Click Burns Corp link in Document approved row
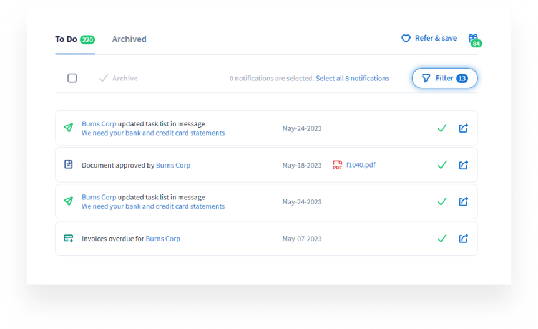The image size is (538, 329). (173, 165)
